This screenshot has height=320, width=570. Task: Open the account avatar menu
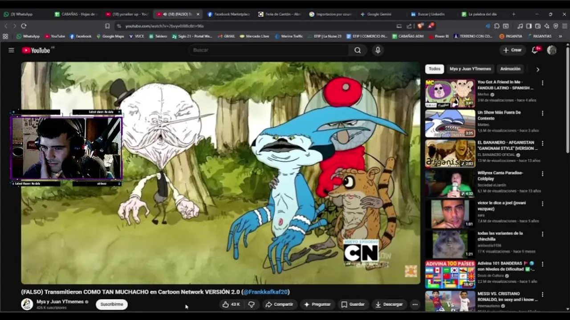pos(552,50)
